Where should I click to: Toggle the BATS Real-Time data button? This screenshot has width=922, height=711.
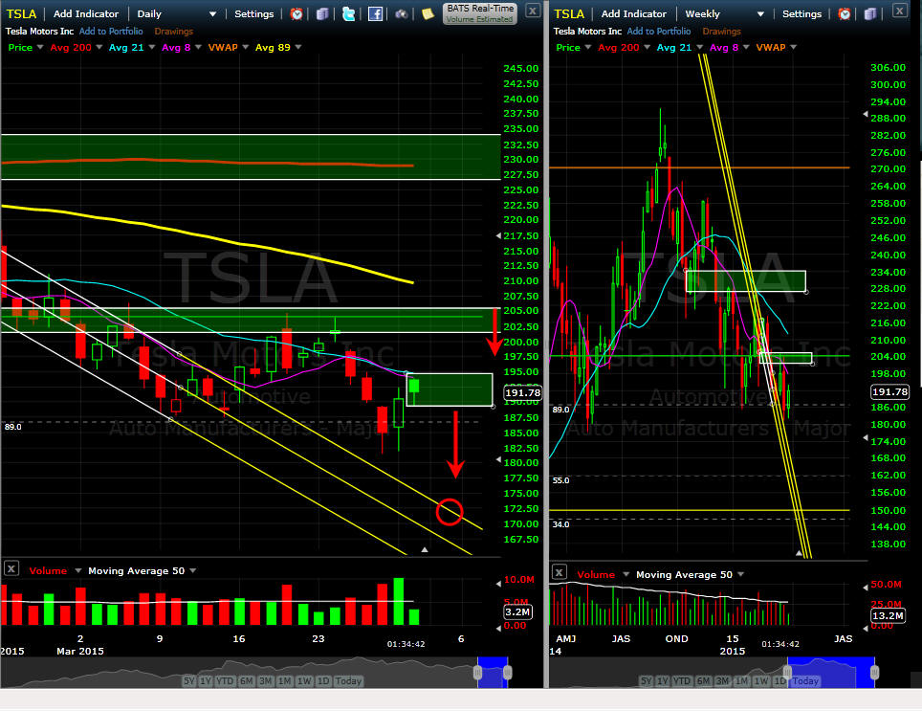(479, 13)
